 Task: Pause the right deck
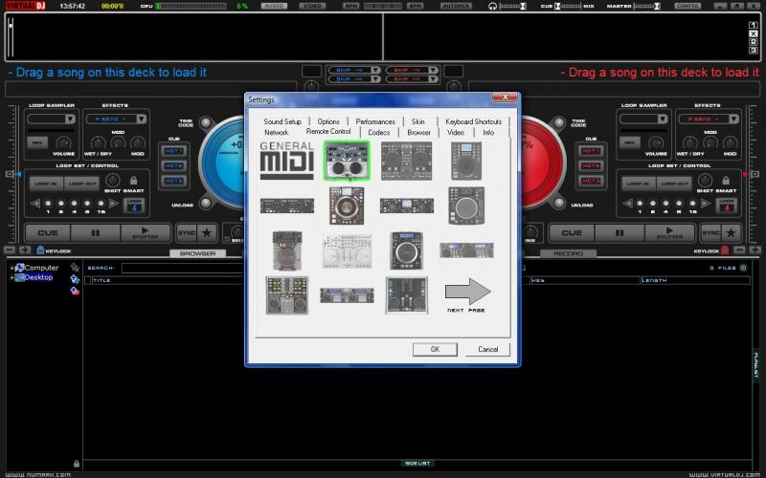[619, 233]
